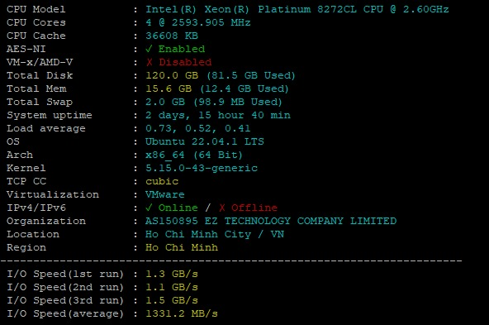This screenshot has width=489, height=325.
Task: Click the VMware virtualization value
Action: coord(165,194)
